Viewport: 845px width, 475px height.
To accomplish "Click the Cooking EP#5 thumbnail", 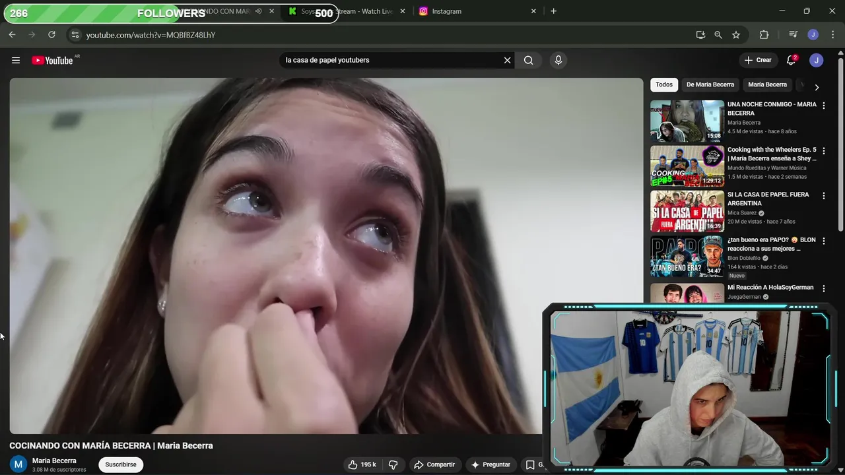I will [687, 166].
